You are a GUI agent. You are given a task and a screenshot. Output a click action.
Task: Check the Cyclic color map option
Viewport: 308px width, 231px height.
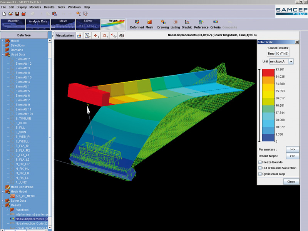(260, 174)
